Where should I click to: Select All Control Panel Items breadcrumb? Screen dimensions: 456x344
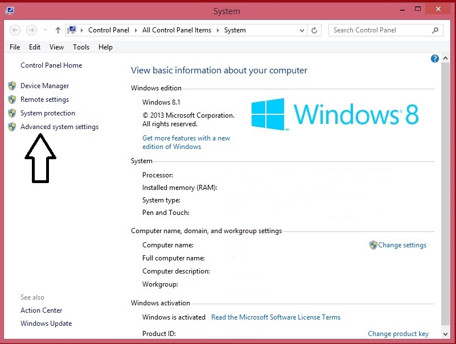[x=176, y=30]
